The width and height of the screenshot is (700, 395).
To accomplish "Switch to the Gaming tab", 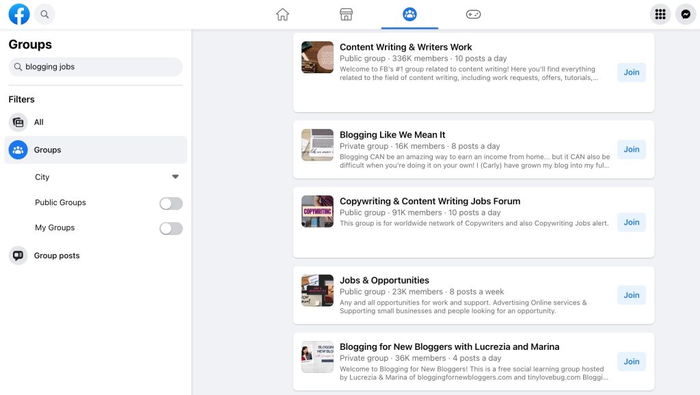I will tap(473, 13).
